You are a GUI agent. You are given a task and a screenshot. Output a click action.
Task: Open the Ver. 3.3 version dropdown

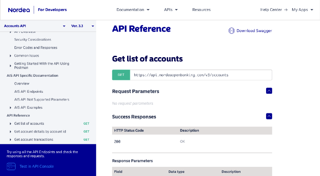pyautogui.click(x=82, y=26)
